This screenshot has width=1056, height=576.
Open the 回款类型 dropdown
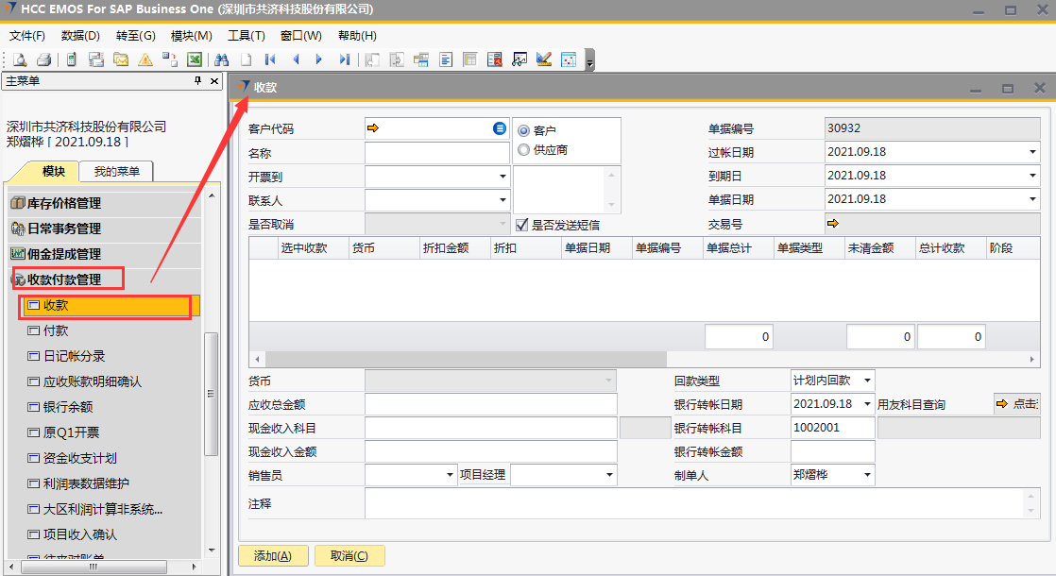coord(867,381)
